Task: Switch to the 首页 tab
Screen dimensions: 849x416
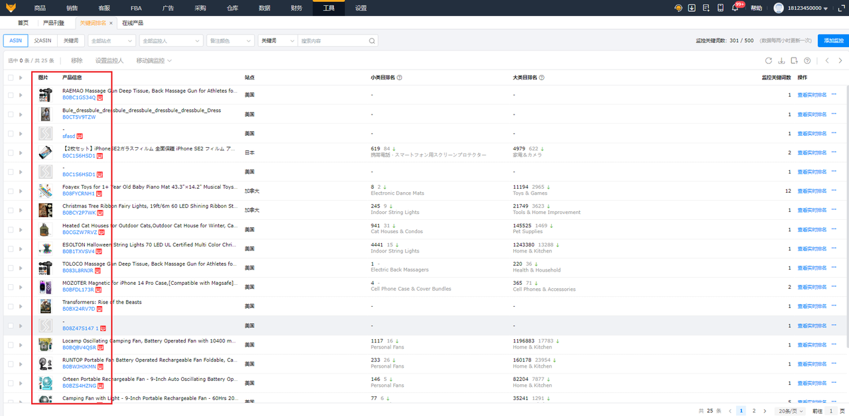Action: pyautogui.click(x=23, y=23)
